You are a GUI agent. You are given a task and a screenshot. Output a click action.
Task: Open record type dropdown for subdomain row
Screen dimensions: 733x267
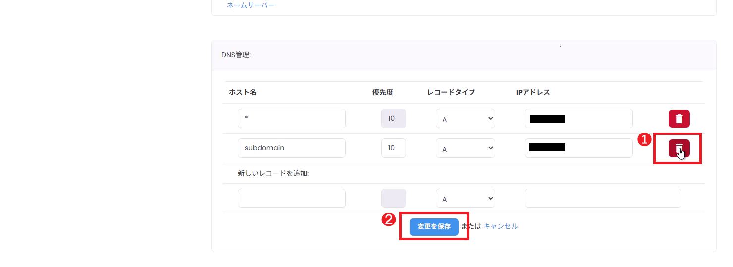point(465,148)
